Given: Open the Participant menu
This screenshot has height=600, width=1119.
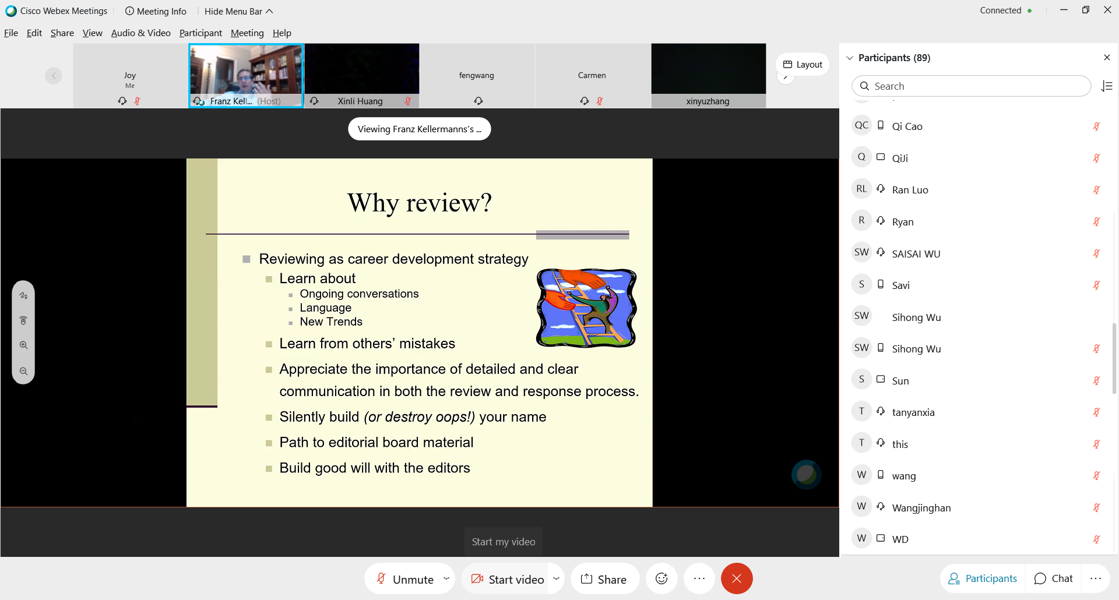Looking at the screenshot, I should coord(200,33).
